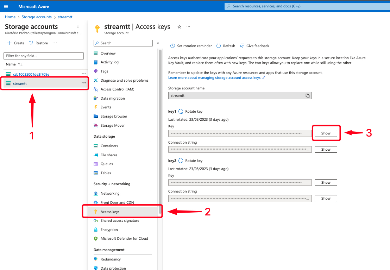Click Set rotation reminder clock icon
The height and width of the screenshot is (270, 390).
(x=172, y=46)
